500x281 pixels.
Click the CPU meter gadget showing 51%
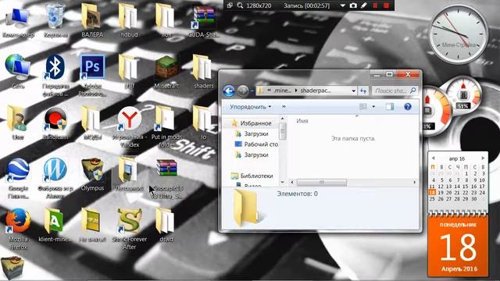[463, 94]
